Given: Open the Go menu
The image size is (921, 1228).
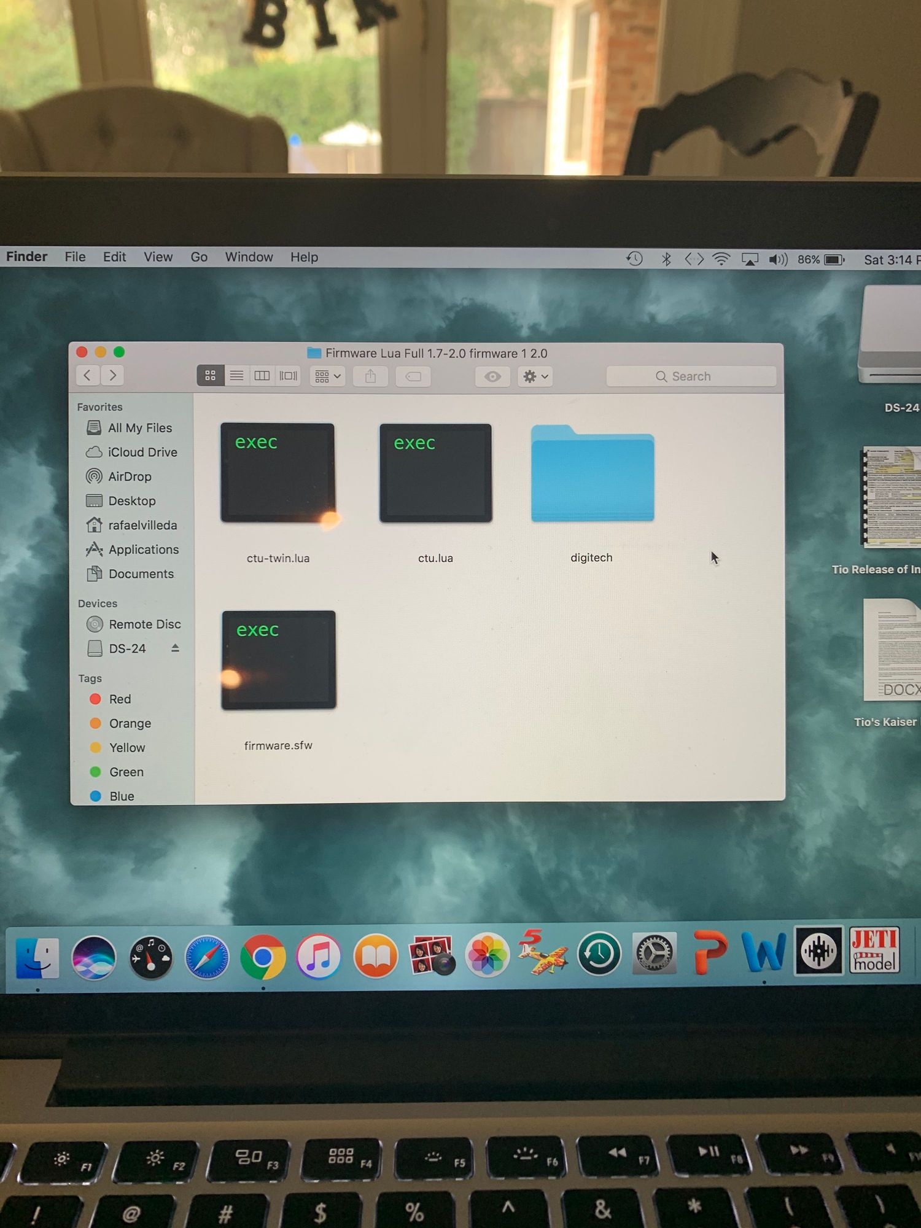Looking at the screenshot, I should coord(199,257).
